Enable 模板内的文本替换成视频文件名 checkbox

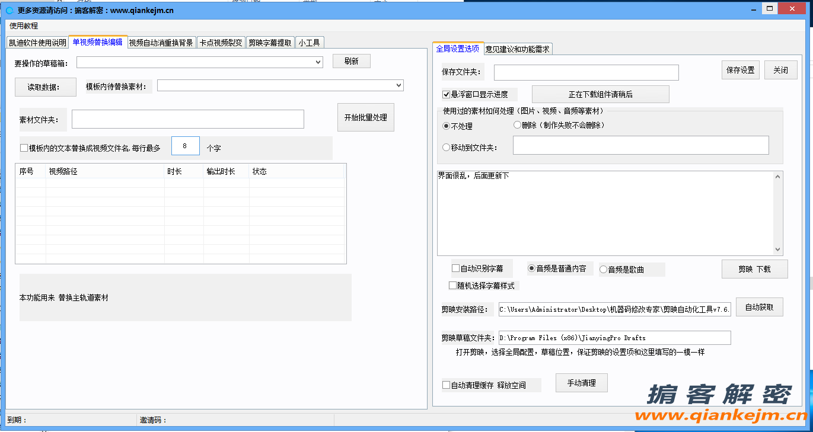click(x=24, y=148)
